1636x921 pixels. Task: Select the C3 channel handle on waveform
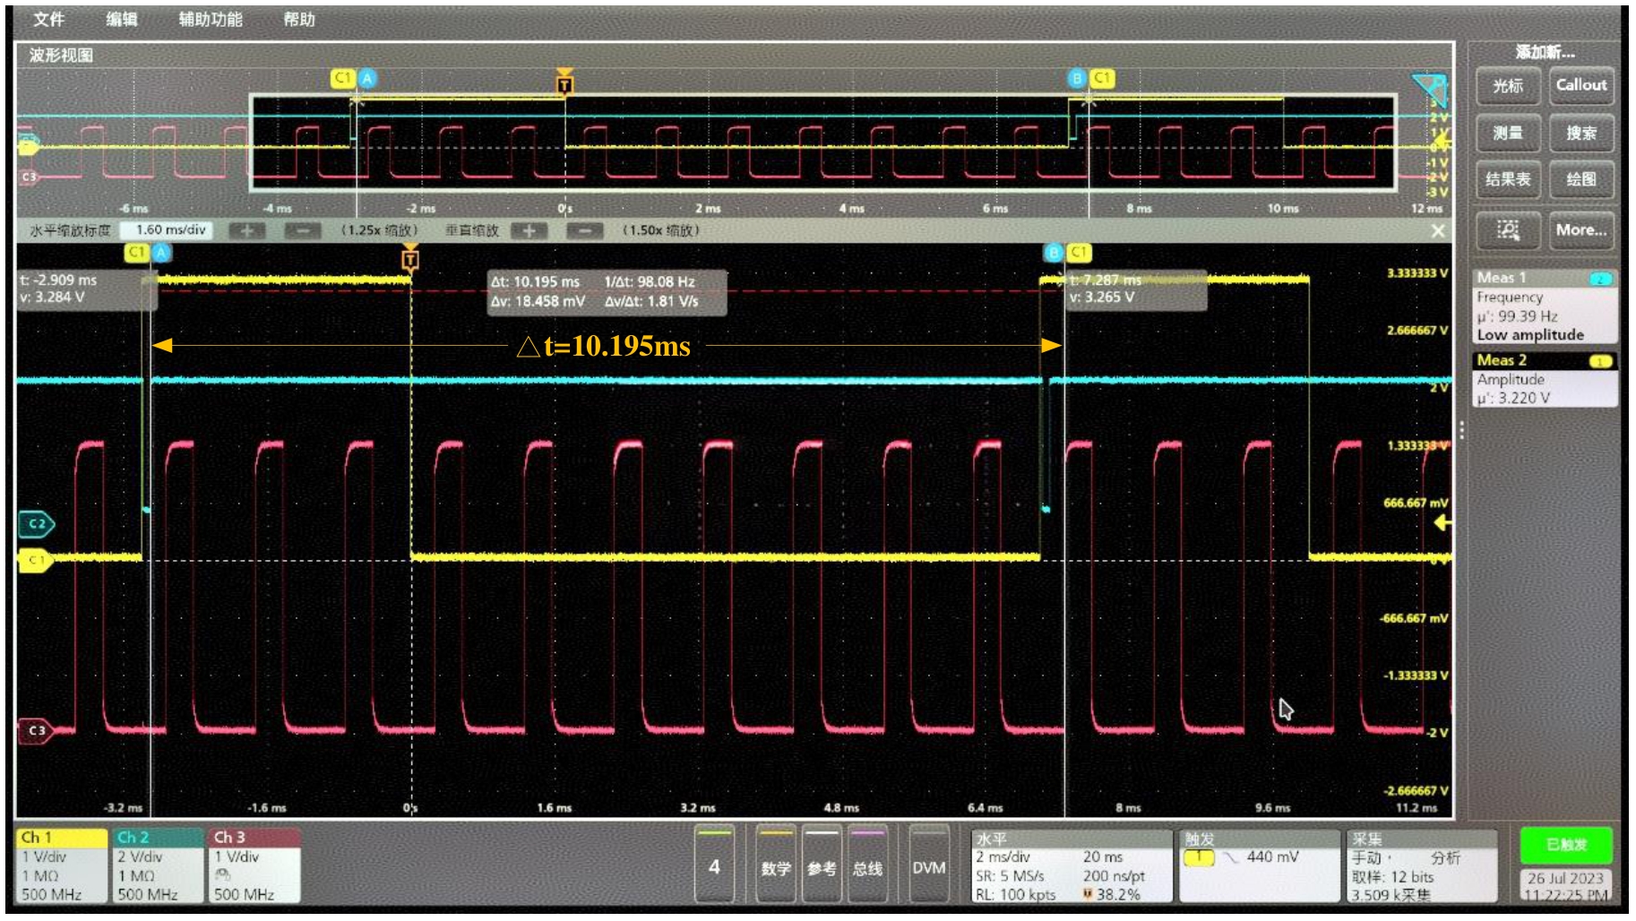tap(36, 730)
